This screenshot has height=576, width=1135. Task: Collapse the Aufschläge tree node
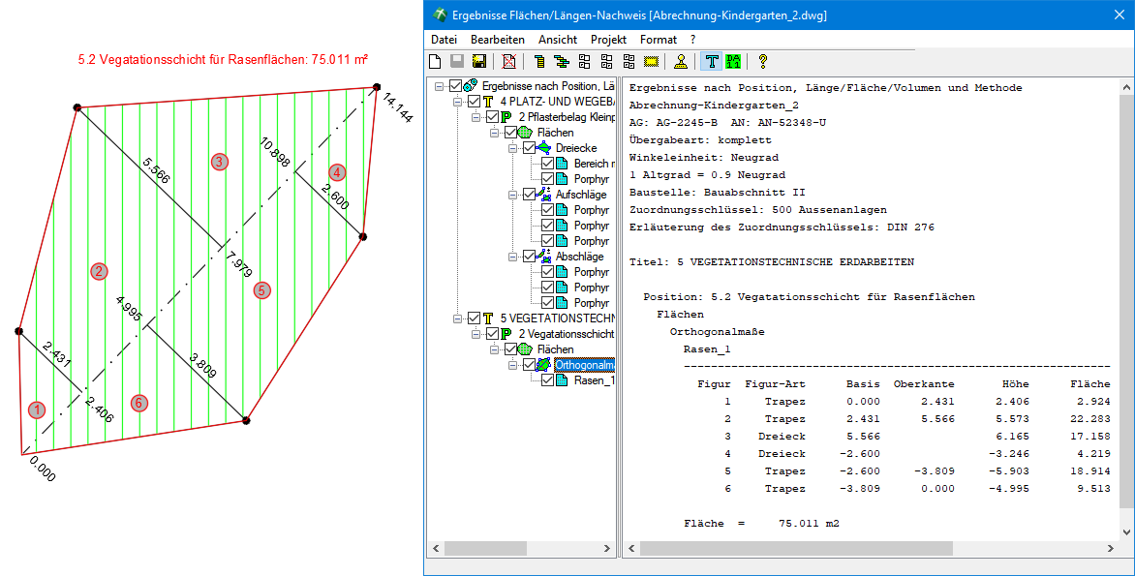coord(513,195)
